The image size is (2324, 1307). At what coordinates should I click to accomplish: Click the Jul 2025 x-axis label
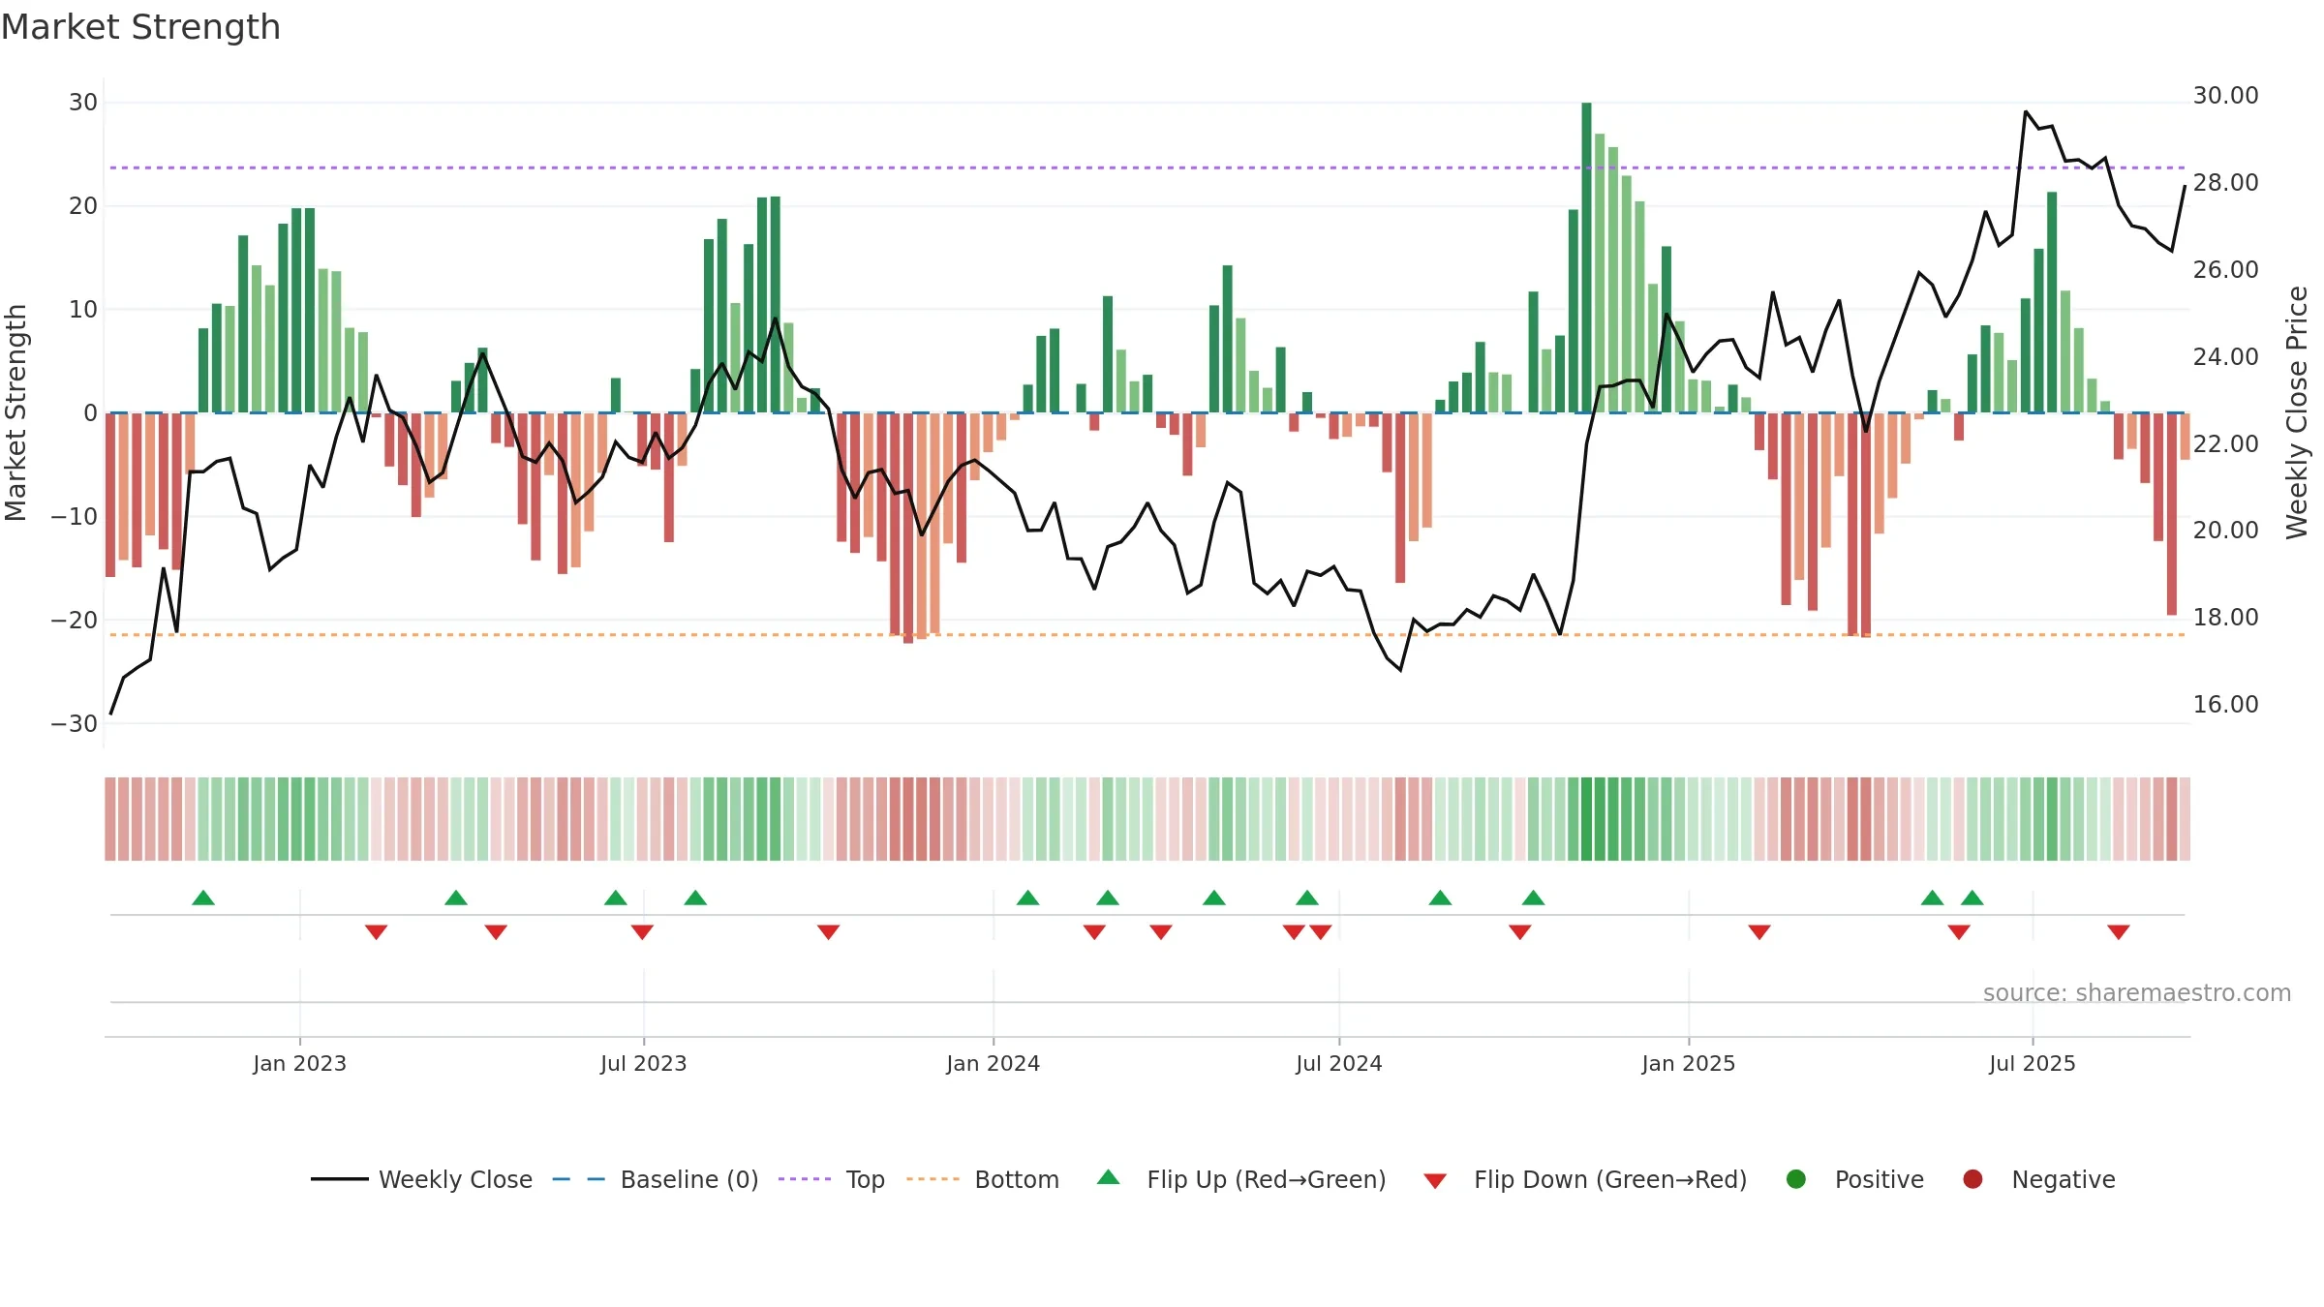[x=2033, y=1063]
